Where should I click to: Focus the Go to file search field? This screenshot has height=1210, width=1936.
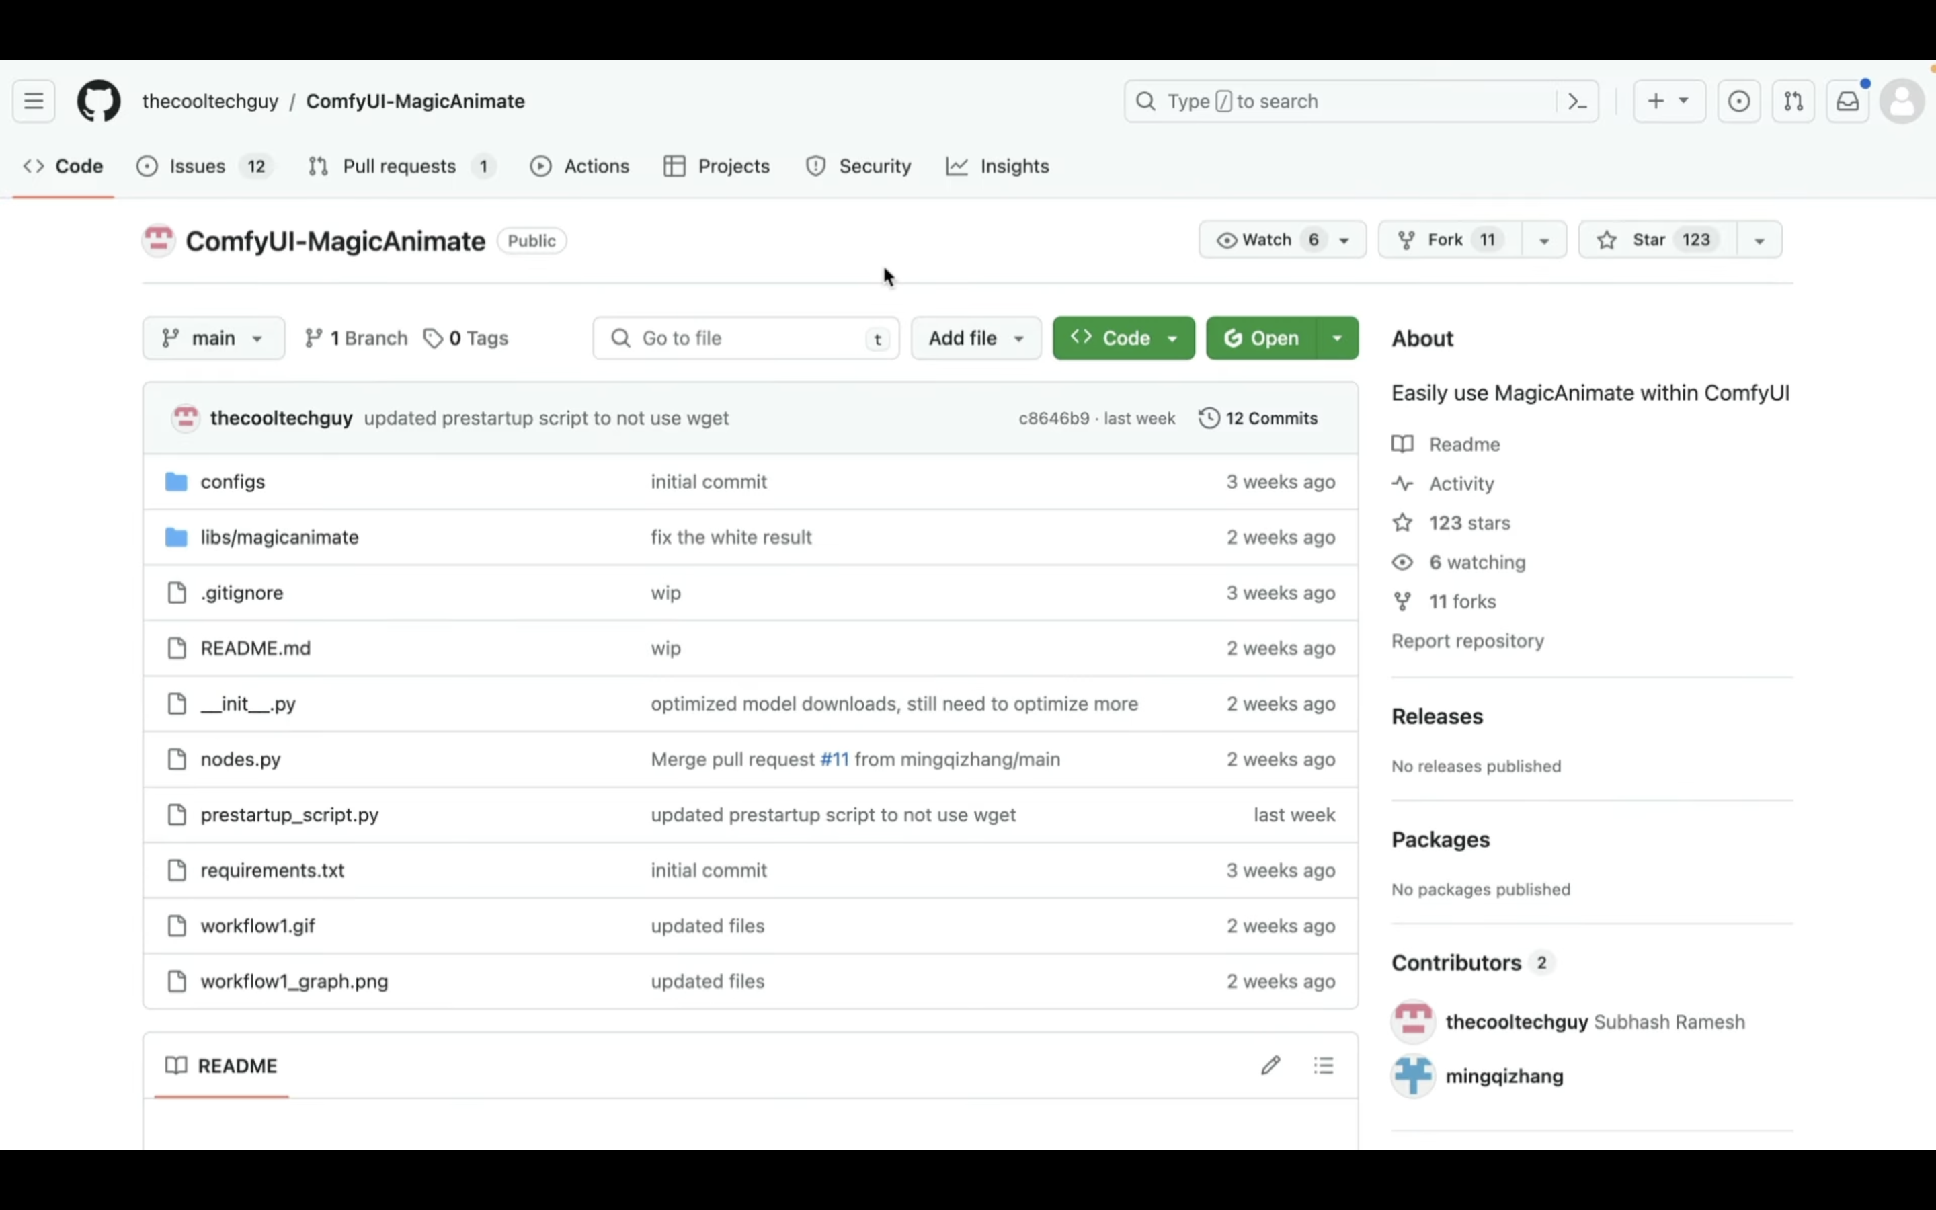coord(745,337)
